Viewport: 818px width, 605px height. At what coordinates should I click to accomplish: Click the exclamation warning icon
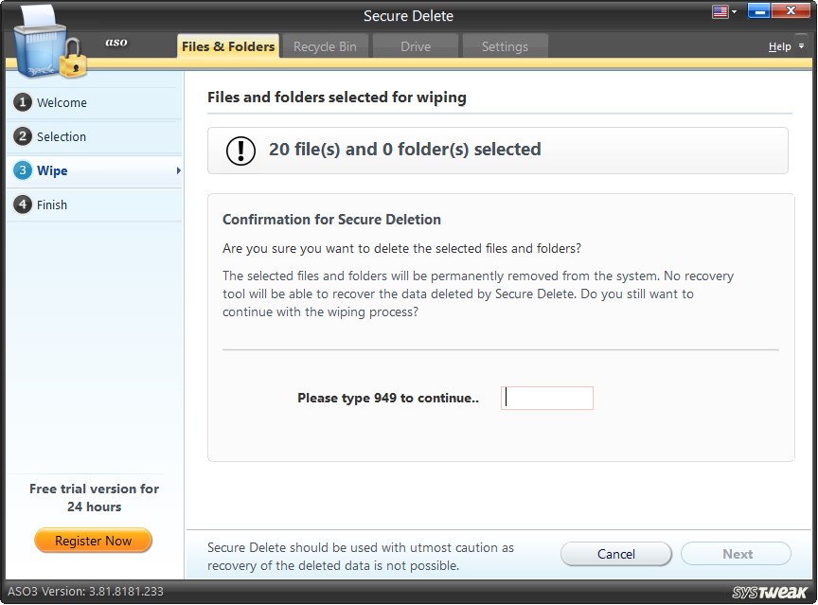[x=240, y=149]
